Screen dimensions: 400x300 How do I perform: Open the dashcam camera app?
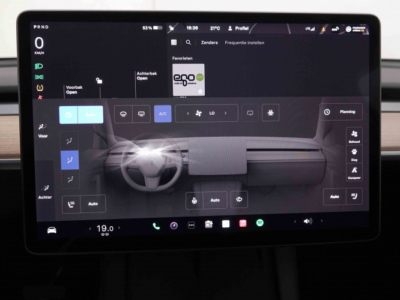pos(174,226)
